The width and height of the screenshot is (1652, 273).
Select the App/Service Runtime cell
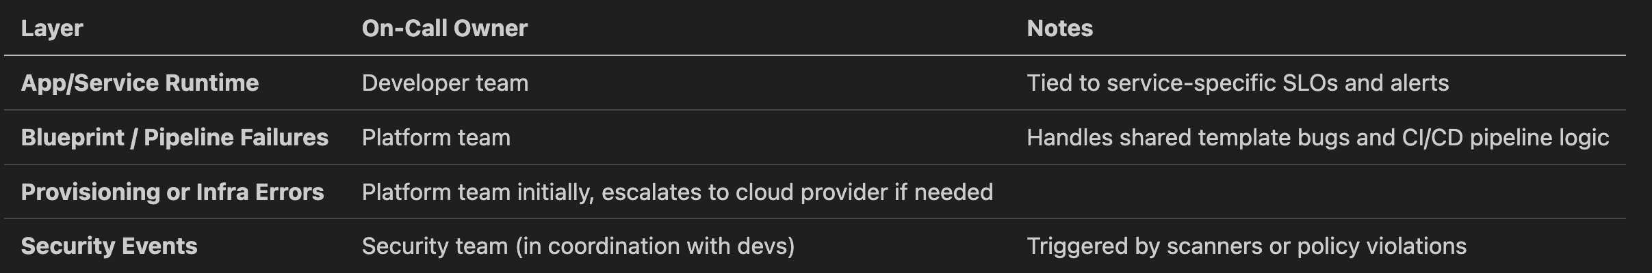140,83
